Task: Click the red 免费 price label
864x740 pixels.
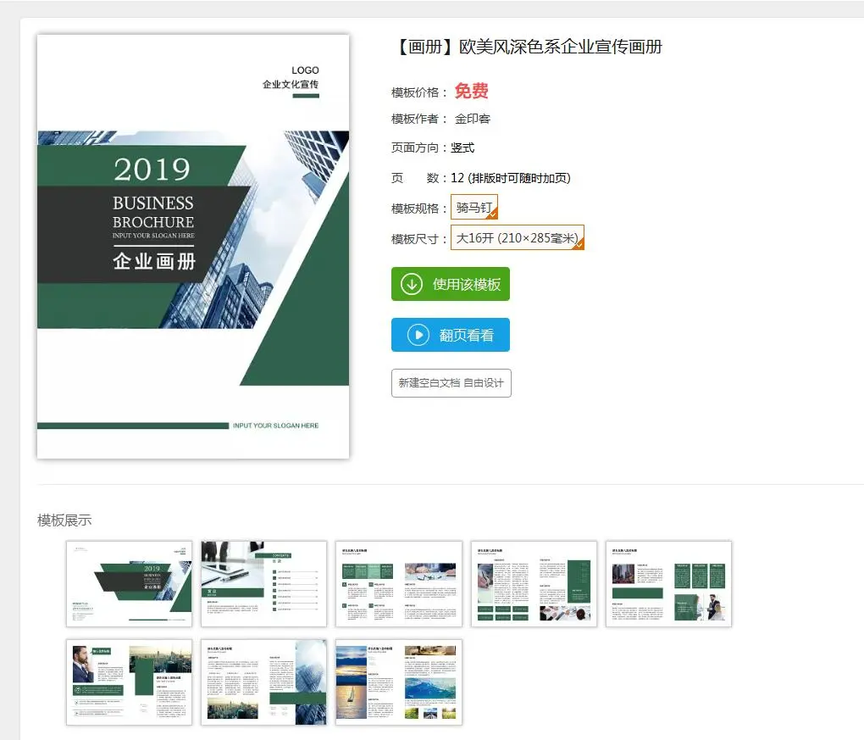Action: point(471,92)
